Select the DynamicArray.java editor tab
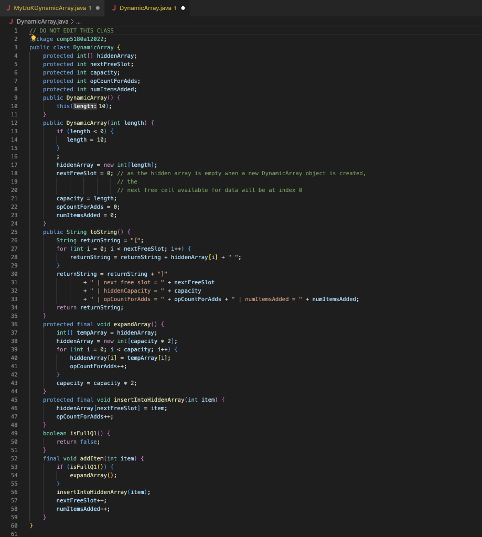482x537 pixels. (147, 8)
